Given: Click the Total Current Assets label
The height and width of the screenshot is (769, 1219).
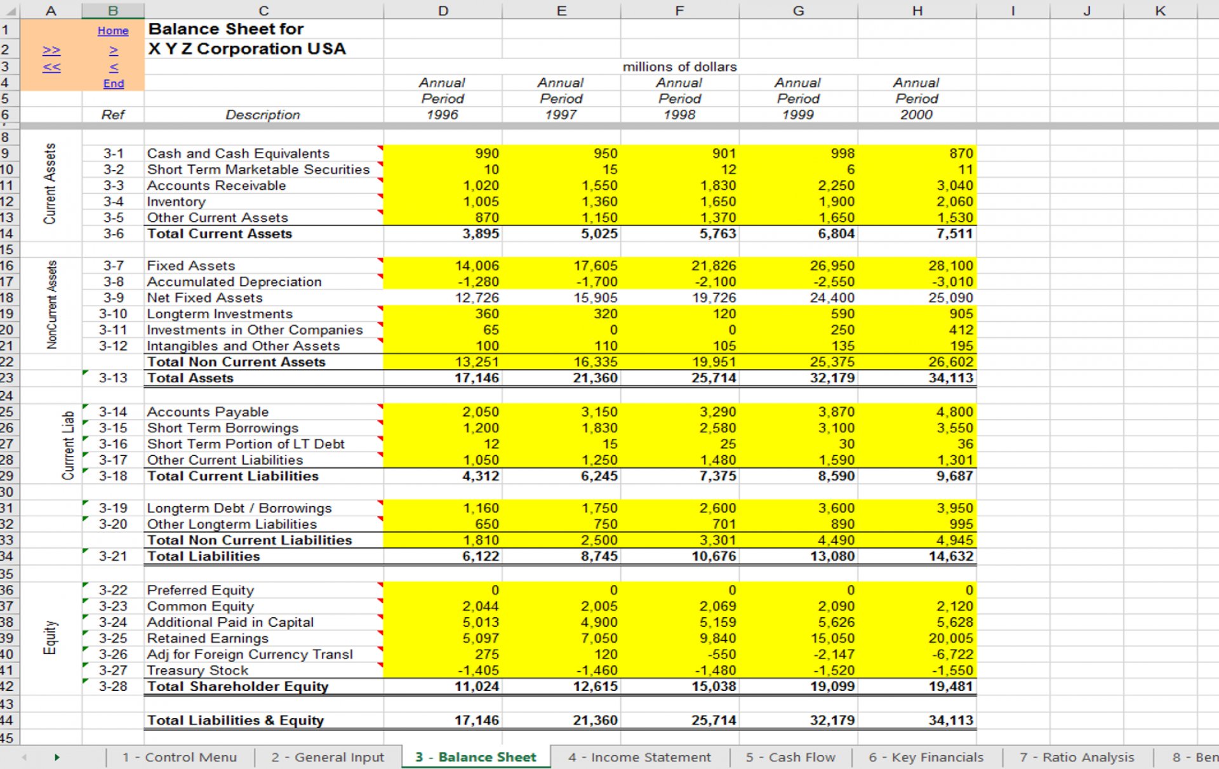Looking at the screenshot, I should [x=220, y=233].
